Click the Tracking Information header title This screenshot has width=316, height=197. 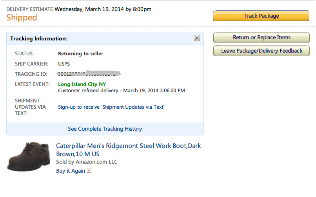coord(39,38)
